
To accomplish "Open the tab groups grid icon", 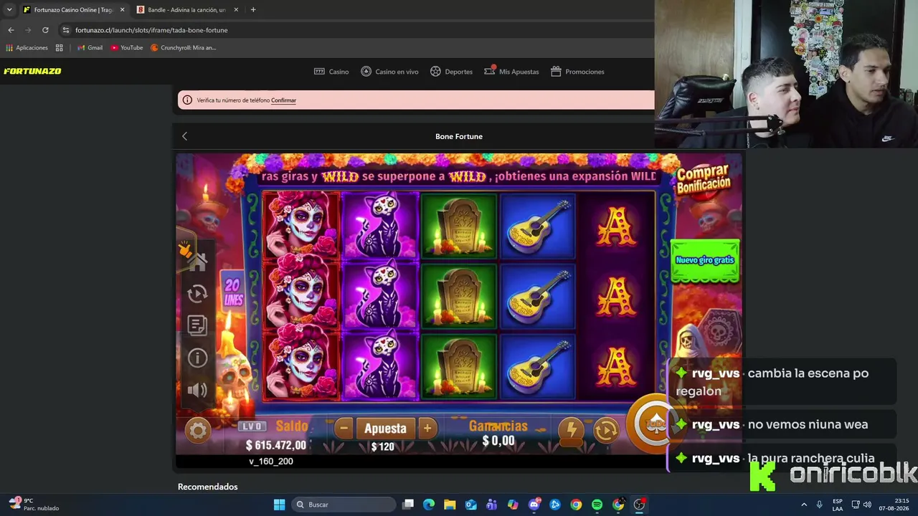I will (x=60, y=48).
